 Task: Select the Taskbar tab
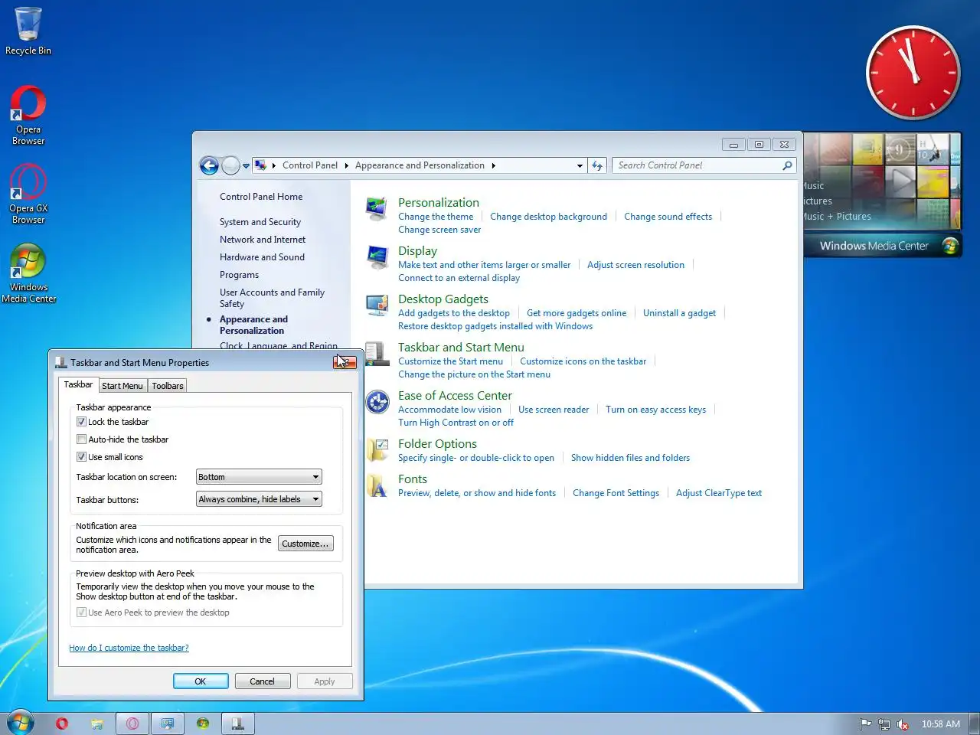(x=78, y=384)
